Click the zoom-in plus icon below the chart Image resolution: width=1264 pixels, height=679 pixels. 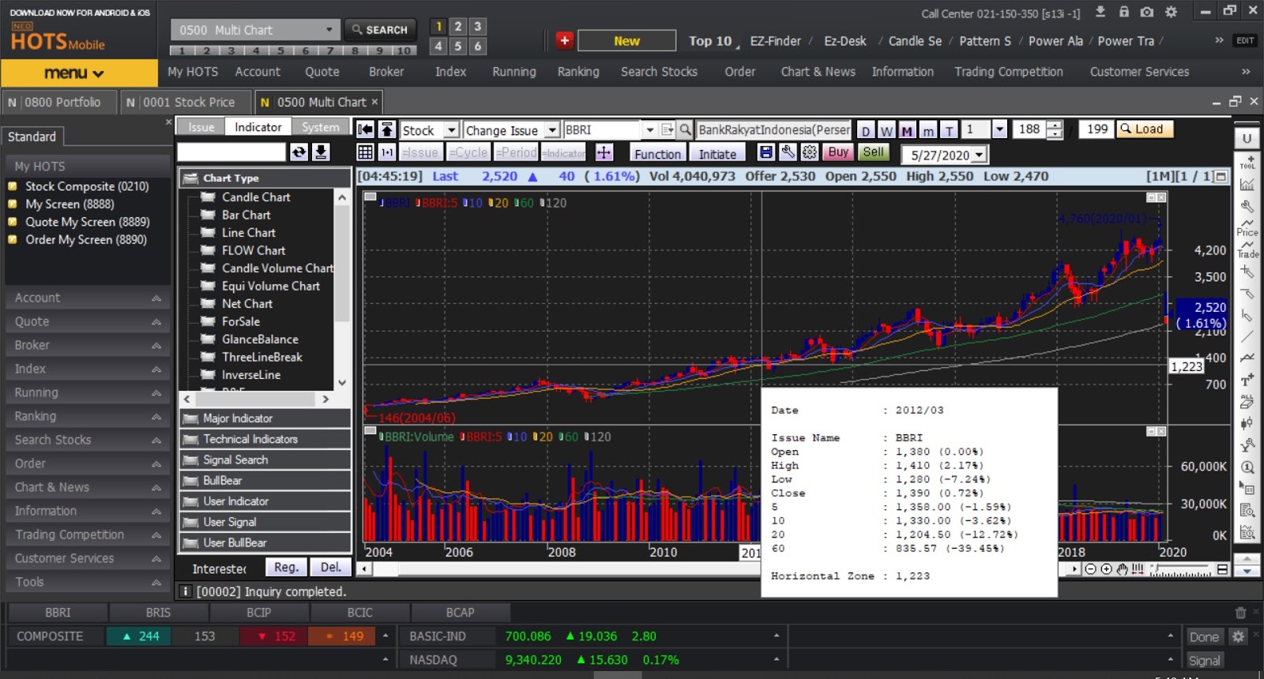(1106, 569)
